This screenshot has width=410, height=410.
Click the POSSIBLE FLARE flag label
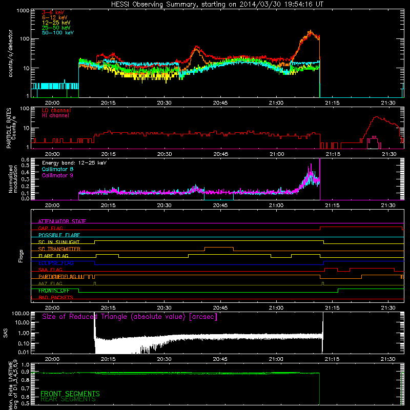pyautogui.click(x=59, y=235)
